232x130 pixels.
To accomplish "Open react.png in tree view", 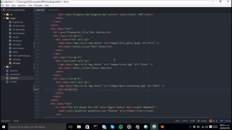I will 16,59.
